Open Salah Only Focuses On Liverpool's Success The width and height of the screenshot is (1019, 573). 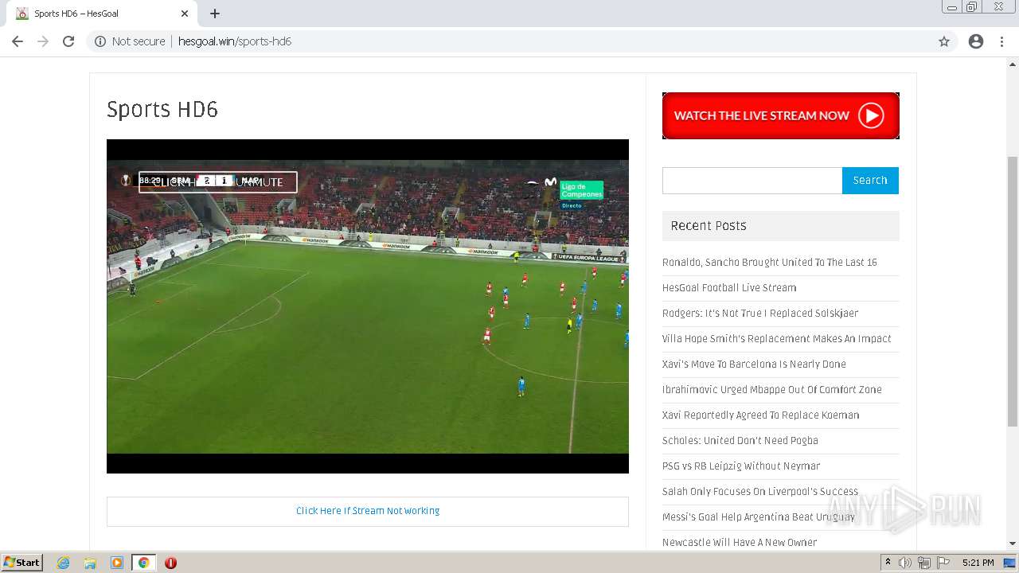[x=760, y=491]
